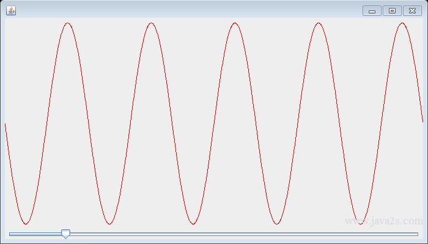Click the fourth crest of the sine curve
Viewport: 428px width, 244px height.
[319, 23]
